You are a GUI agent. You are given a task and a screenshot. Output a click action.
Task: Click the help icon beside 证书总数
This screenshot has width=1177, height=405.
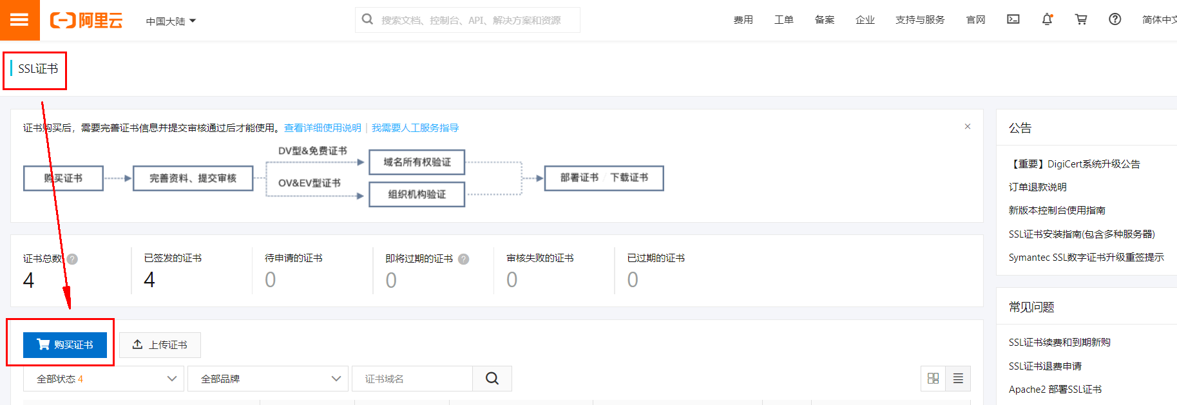[73, 259]
